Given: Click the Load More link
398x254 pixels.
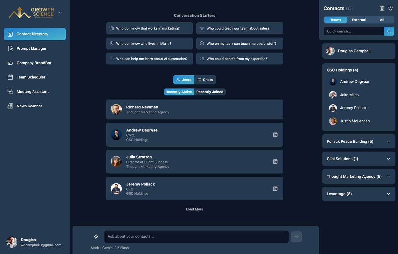Looking at the screenshot, I should coord(195,209).
